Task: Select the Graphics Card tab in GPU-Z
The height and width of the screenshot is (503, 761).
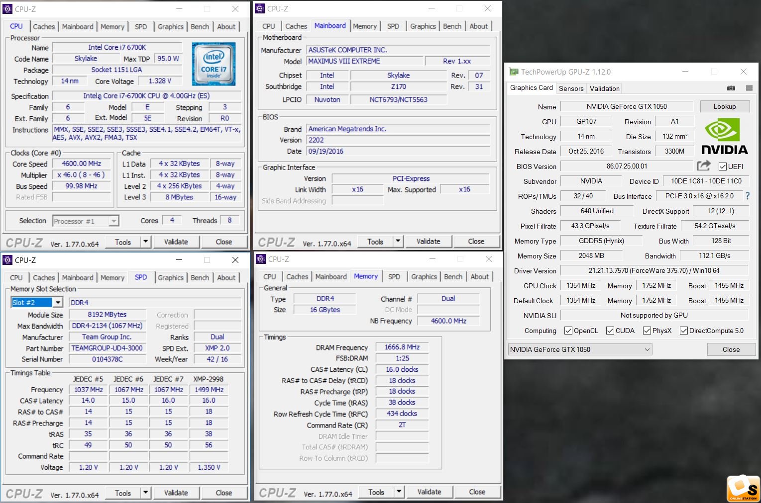Action: [x=531, y=88]
